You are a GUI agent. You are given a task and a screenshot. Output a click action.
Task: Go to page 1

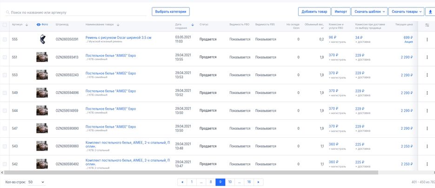coord(191,182)
